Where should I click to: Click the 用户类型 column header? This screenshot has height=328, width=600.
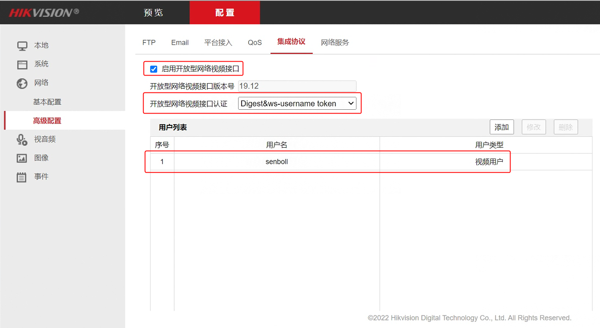click(x=486, y=145)
